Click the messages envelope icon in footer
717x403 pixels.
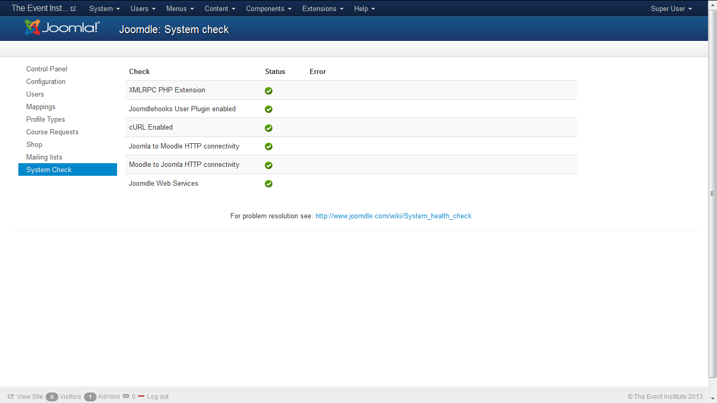coord(126,396)
